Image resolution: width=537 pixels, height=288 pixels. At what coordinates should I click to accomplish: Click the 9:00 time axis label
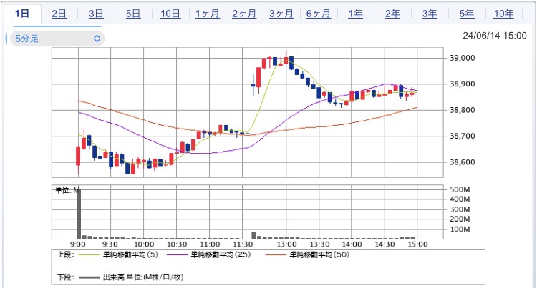click(x=78, y=244)
